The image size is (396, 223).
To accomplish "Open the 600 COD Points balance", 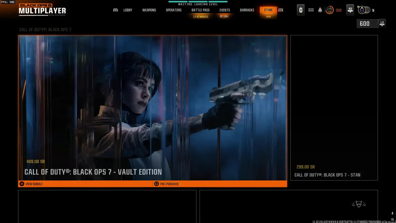I will (x=367, y=24).
